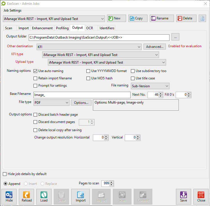This screenshot has height=206, width=210.
Task: Expand the File type PDF dropdown
Action: [51, 103]
